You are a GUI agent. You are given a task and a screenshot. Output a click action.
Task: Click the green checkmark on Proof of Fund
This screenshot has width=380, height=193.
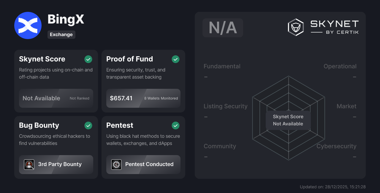pyautogui.click(x=175, y=59)
